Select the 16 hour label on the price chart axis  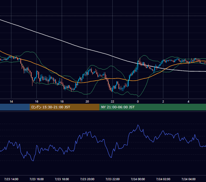tap(37, 102)
